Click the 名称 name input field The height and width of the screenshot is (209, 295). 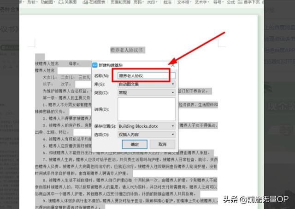coord(146,75)
